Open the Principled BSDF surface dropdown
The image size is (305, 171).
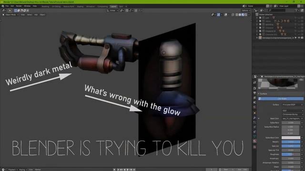point(293,104)
